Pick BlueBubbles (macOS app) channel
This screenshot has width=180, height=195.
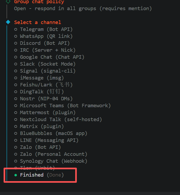[54, 133]
